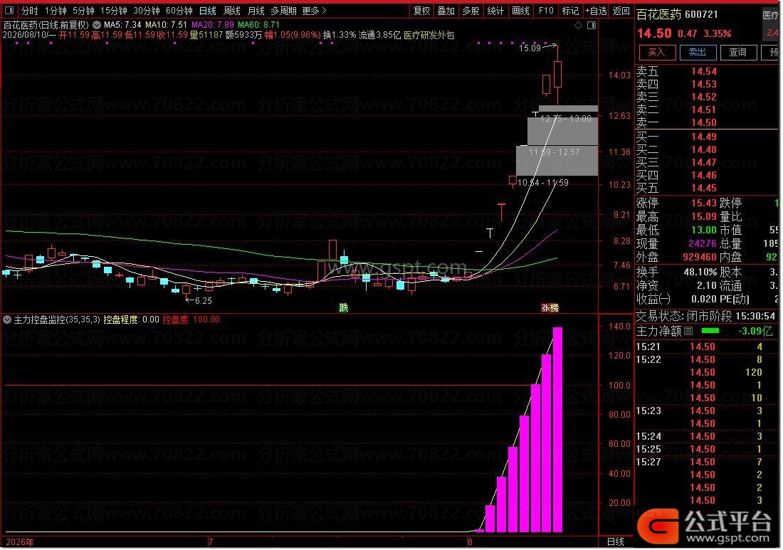Click the tallest magenta 控盘度 bar
This screenshot has height=550, width=783.
(x=557, y=430)
